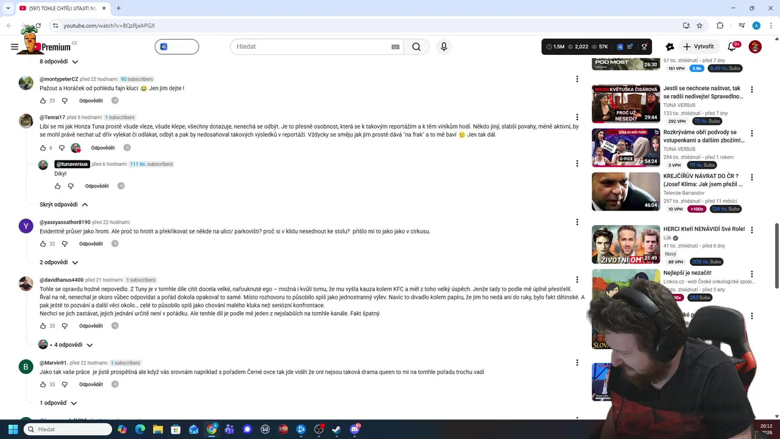
Task: Open the three-dot menu for @tunaversus's reply
Action: click(577, 163)
